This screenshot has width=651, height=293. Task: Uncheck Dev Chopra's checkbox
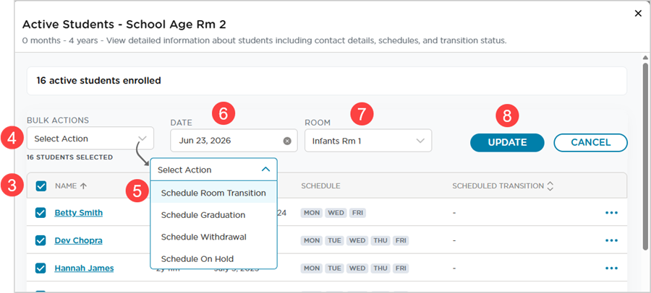click(41, 240)
